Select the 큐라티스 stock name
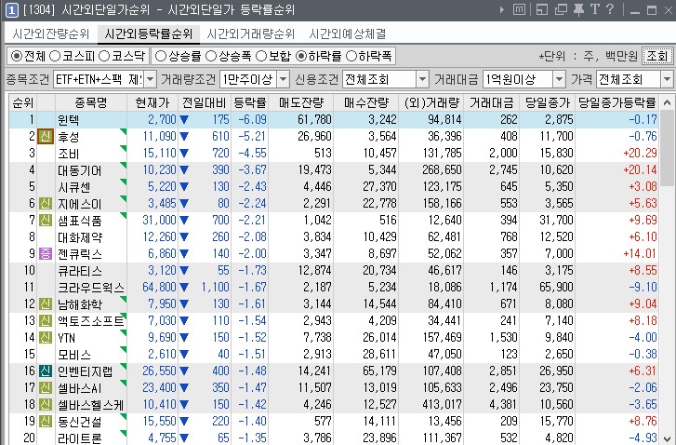The width and height of the screenshot is (676, 445). (x=80, y=271)
